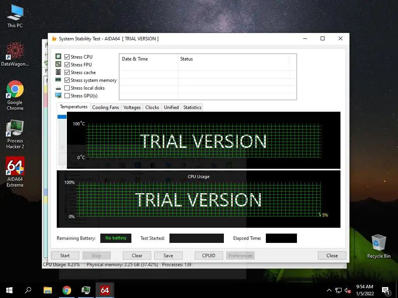This screenshot has width=398, height=298.
Task: Switch to the Clocks tab
Action: (x=152, y=107)
